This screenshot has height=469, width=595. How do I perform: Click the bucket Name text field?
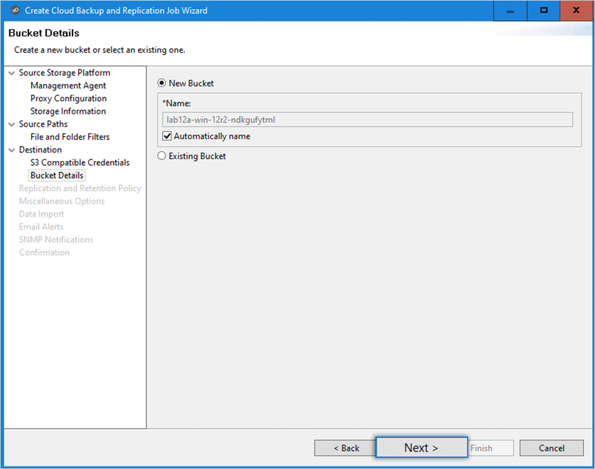coord(367,120)
